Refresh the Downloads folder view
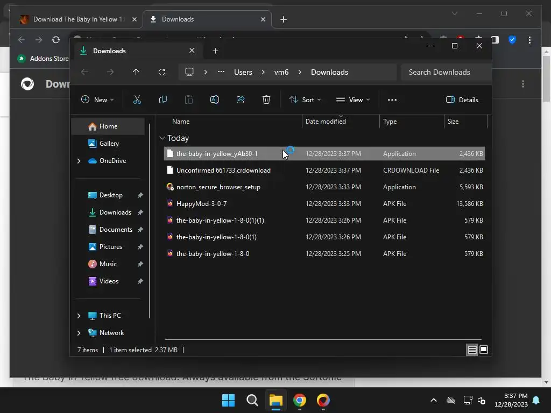 click(x=161, y=72)
